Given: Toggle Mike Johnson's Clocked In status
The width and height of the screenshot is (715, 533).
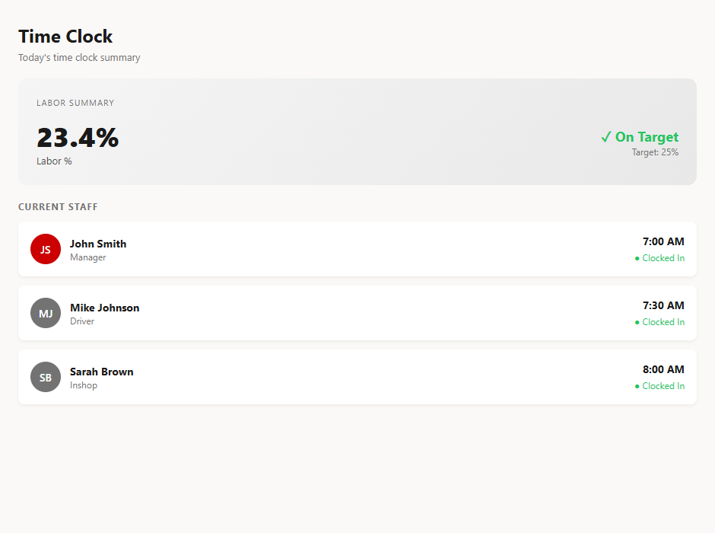Looking at the screenshot, I should coord(662,322).
